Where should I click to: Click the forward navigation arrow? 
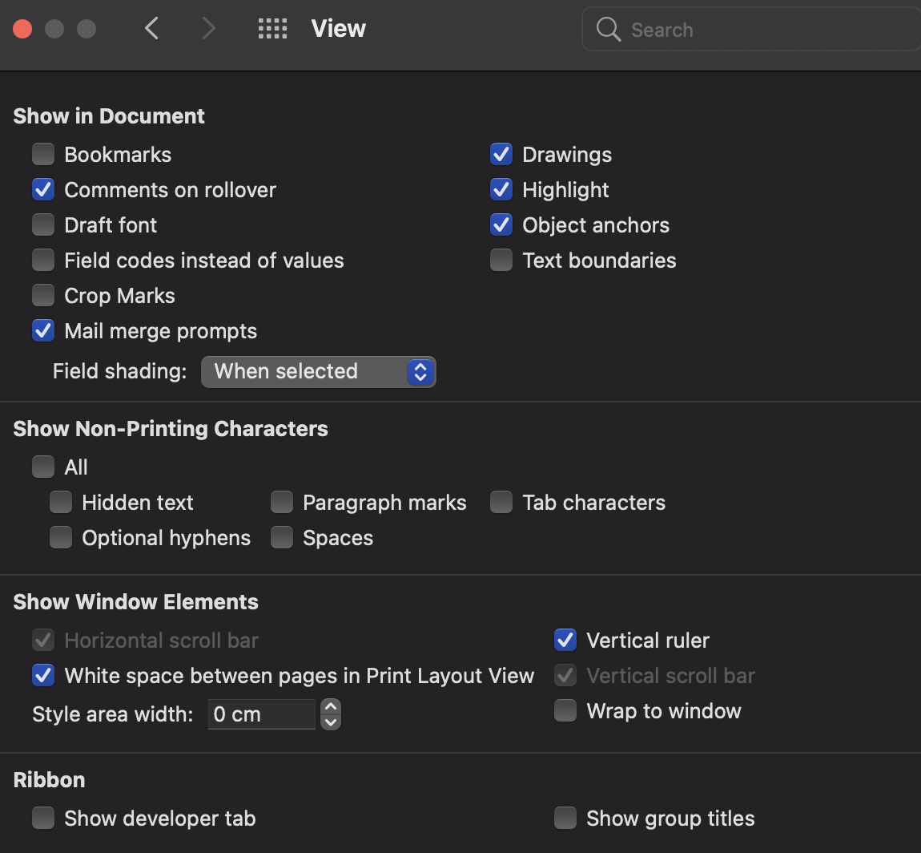(209, 29)
